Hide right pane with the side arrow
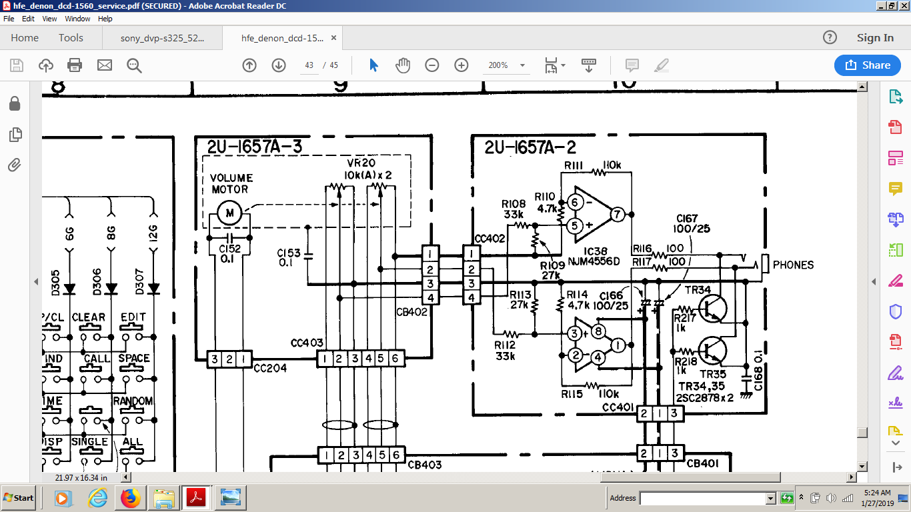This screenshot has width=911, height=512. click(874, 282)
